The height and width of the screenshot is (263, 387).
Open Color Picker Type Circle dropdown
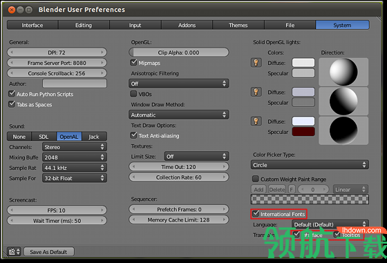310,165
